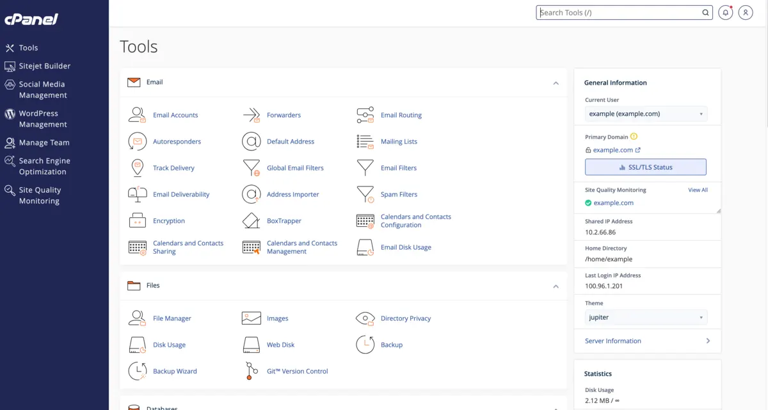The image size is (768, 410).
Task: Expand Server Information arrow
Action: click(708, 341)
